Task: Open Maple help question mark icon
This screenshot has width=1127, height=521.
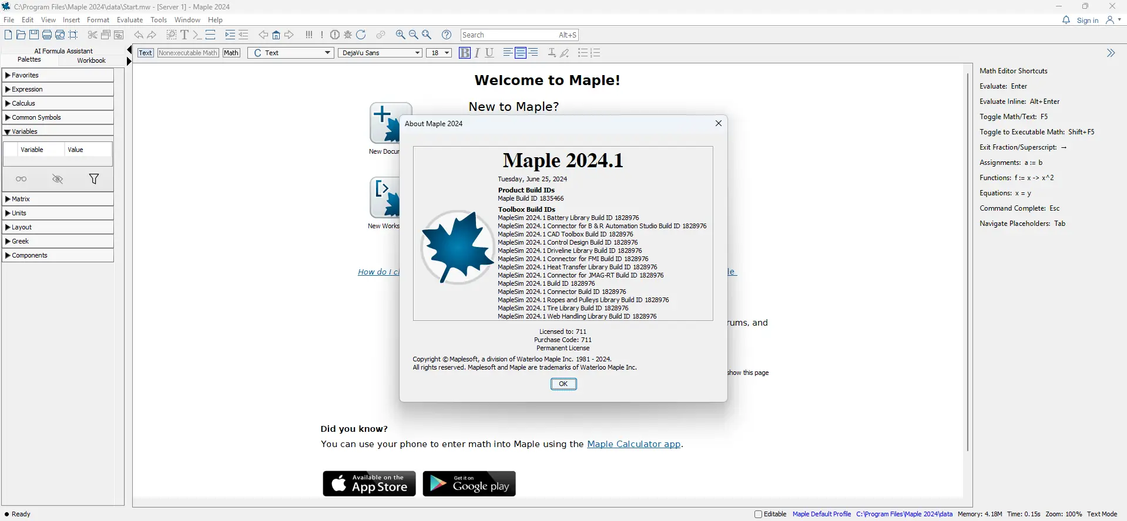Action: tap(447, 35)
